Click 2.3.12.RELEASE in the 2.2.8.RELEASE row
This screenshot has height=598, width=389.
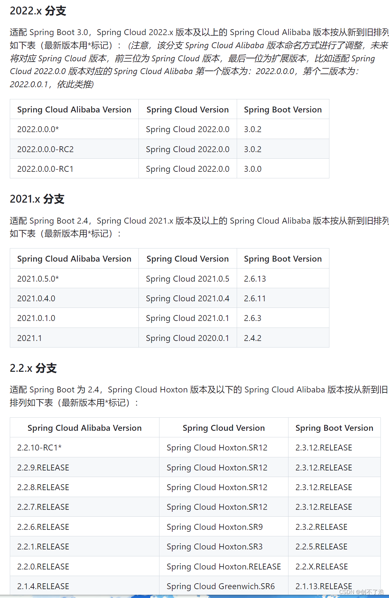[x=334, y=487]
